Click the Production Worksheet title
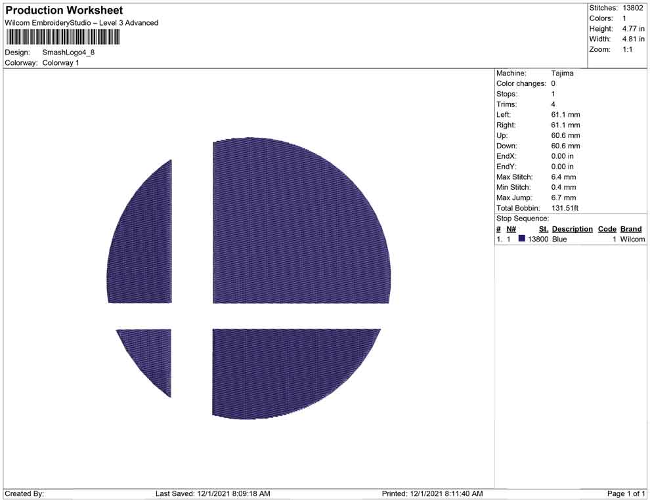 click(x=64, y=10)
